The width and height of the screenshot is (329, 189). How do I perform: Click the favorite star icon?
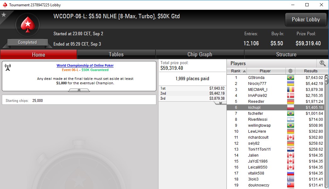(4, 15)
